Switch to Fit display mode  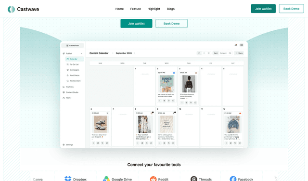coord(230,53)
